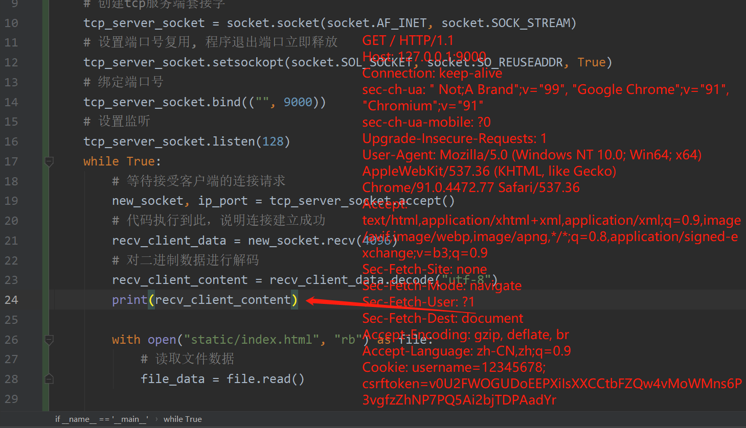This screenshot has width=746, height=428.
Task: Click ip_port variable on line 19
Action: [223, 201]
